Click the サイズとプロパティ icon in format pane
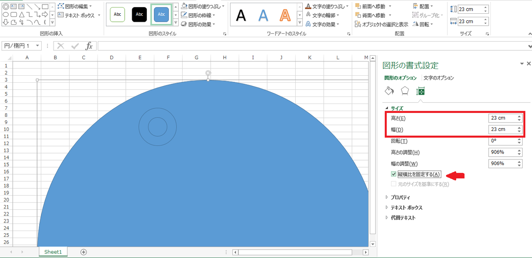Viewport: 532px width, 258px height. 421,91
